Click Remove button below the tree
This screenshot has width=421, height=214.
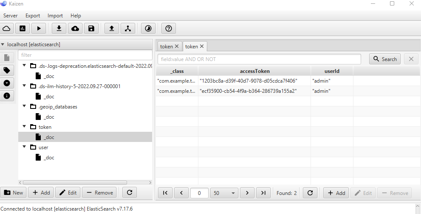point(99,192)
